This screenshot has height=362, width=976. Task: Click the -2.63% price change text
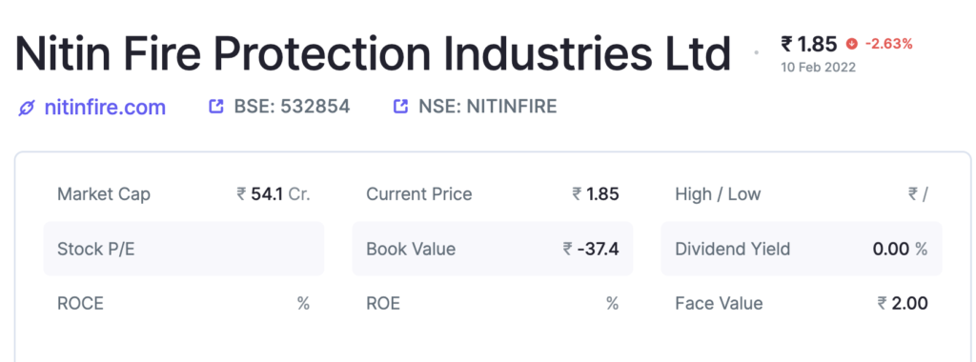(889, 44)
